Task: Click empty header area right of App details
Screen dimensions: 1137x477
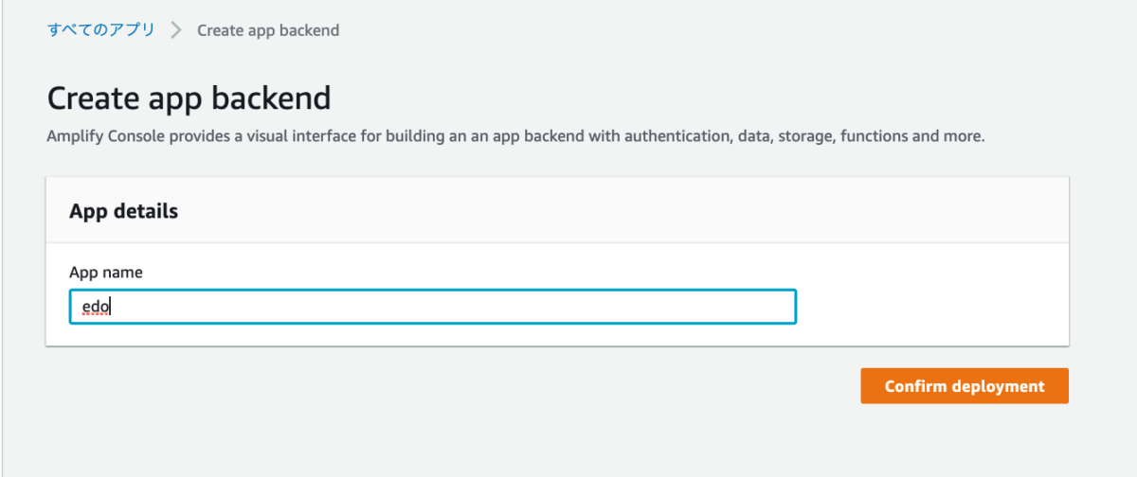Action: pyautogui.click(x=663, y=211)
